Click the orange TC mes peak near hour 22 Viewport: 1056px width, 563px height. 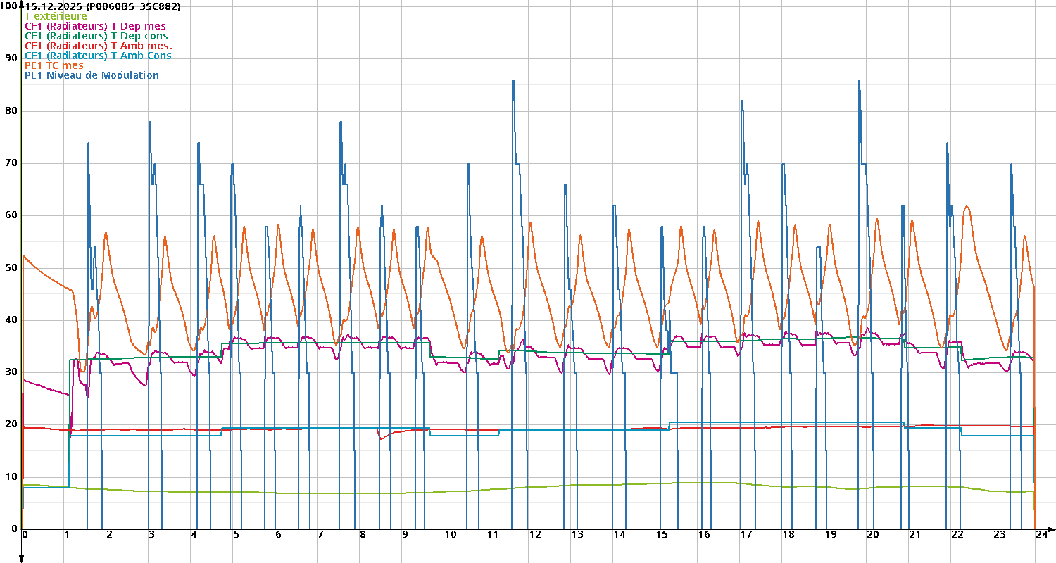[x=967, y=206]
